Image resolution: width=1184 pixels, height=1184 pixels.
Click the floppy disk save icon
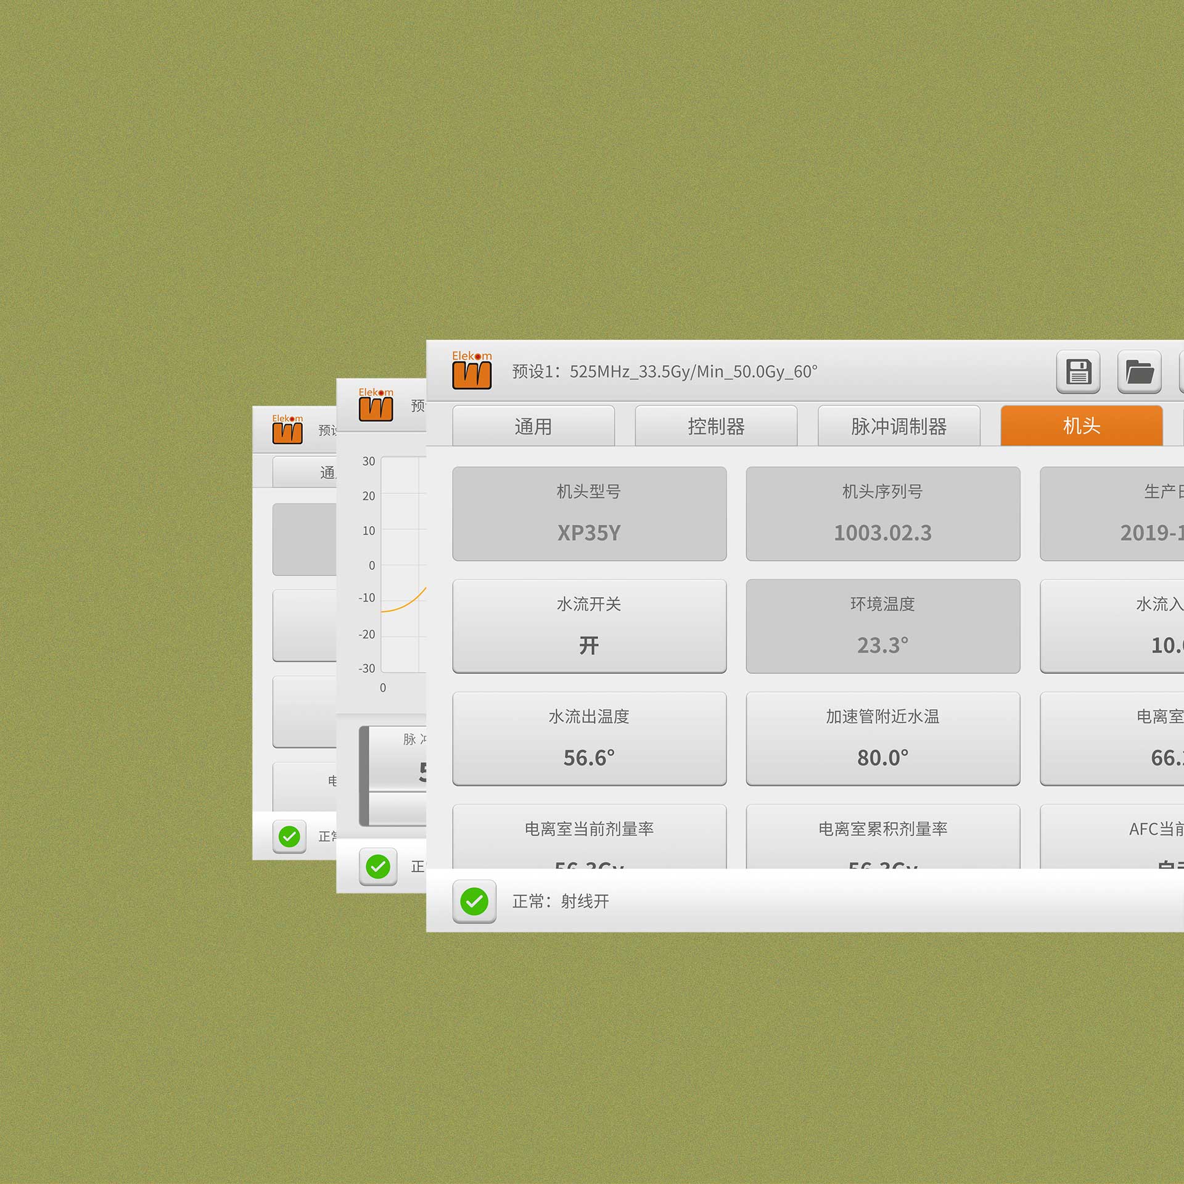click(x=1078, y=372)
